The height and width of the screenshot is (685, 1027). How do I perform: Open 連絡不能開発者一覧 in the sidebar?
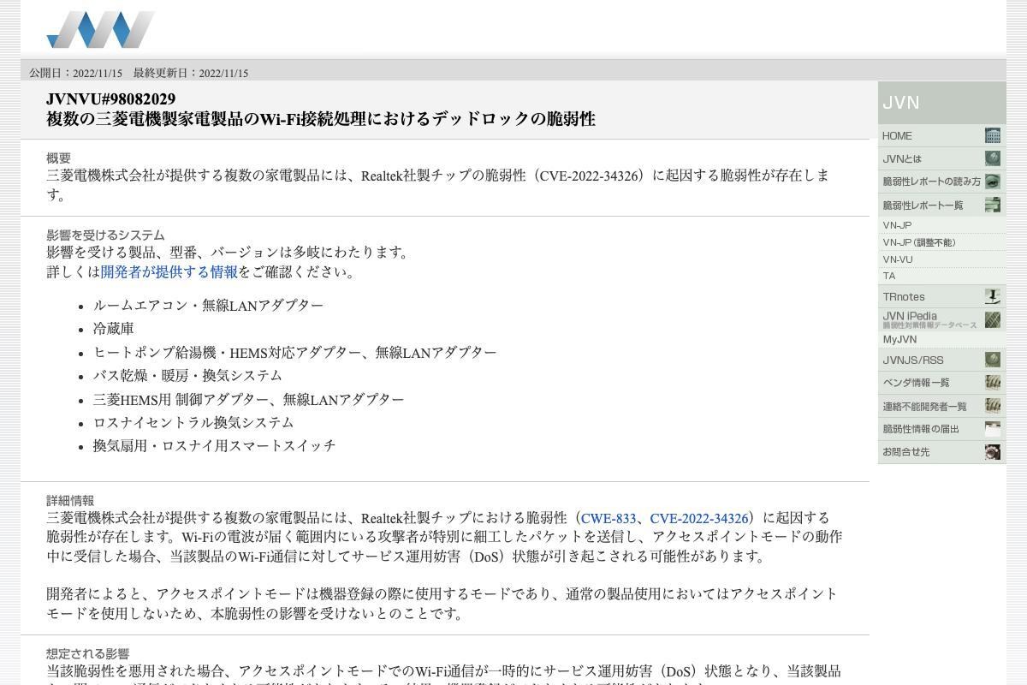(941, 406)
